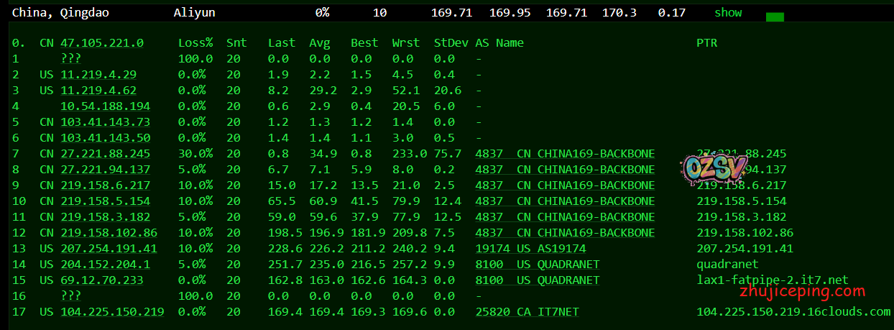Click the OZSV watermark logo
Viewport: 894px width, 330px height.
pos(706,170)
